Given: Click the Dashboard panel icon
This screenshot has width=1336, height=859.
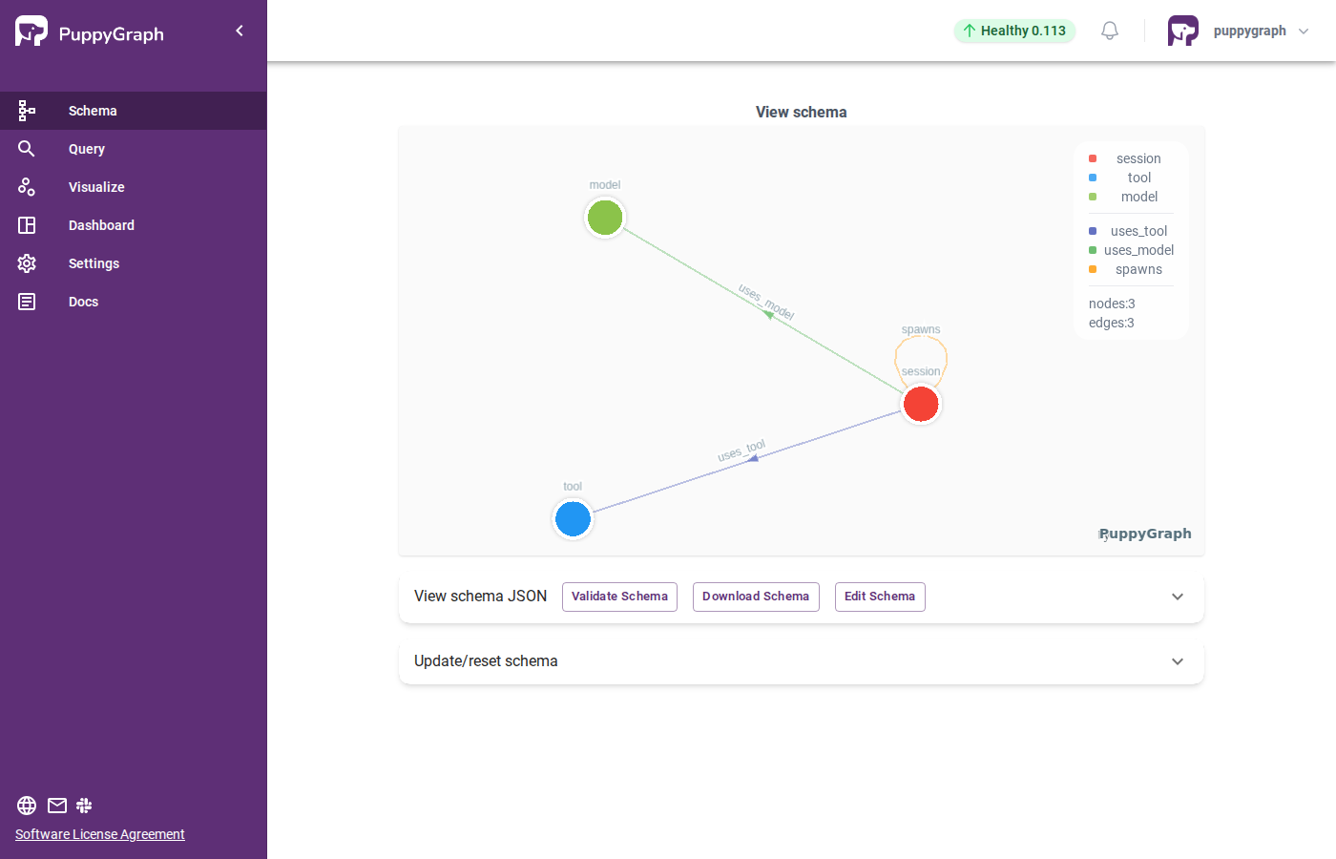Looking at the screenshot, I should 26,224.
